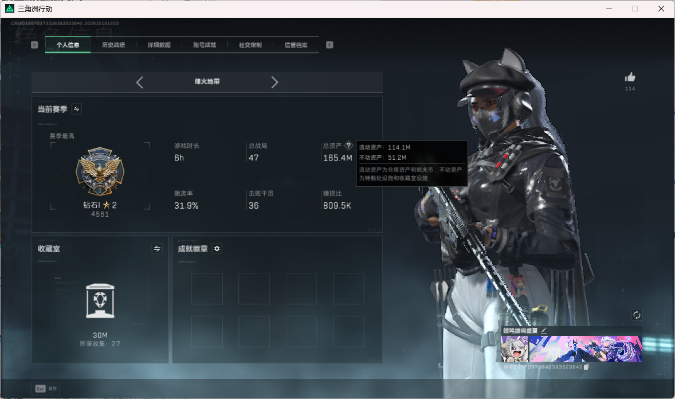This screenshot has height=399, width=675.
Task: Click the 赛季最高 label
Action: [x=62, y=136]
